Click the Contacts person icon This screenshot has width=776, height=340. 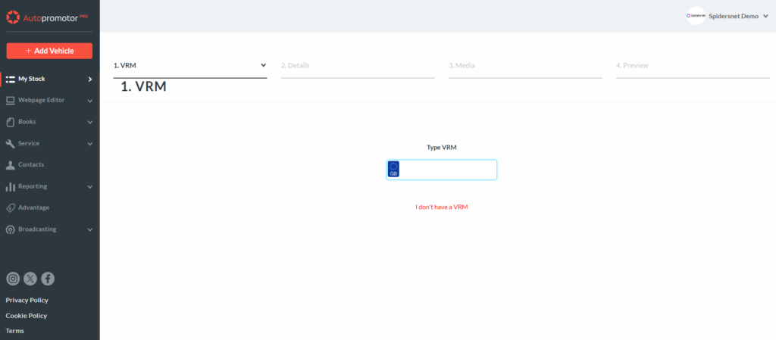click(11, 164)
